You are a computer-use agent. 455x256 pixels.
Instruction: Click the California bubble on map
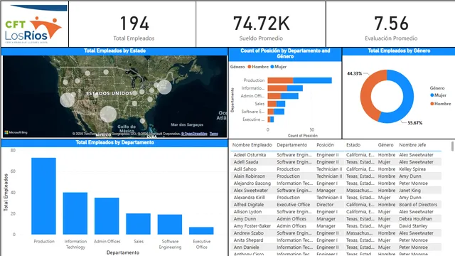coord(67,100)
